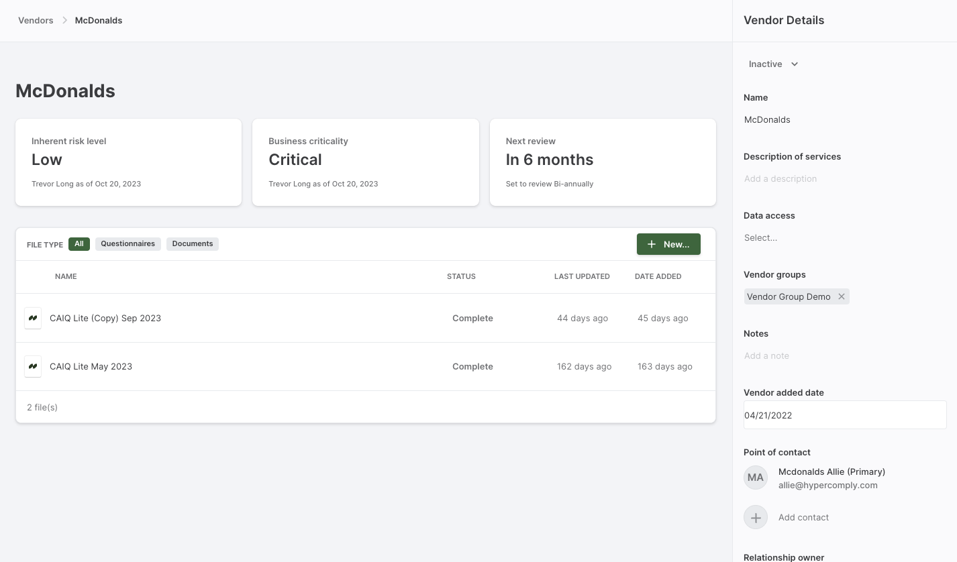Open CAIQ Lite (Copy) Sep 2023 questionnaire
The height and width of the screenshot is (562, 957).
coord(105,318)
